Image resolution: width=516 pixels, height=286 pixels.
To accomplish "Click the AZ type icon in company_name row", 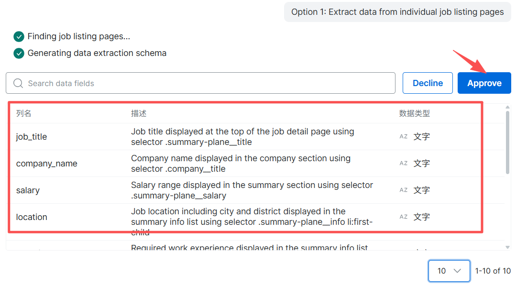I will click(x=404, y=164).
